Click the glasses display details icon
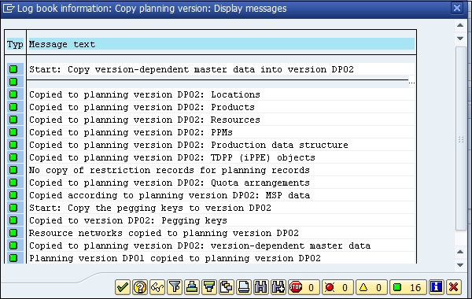 [x=157, y=287]
